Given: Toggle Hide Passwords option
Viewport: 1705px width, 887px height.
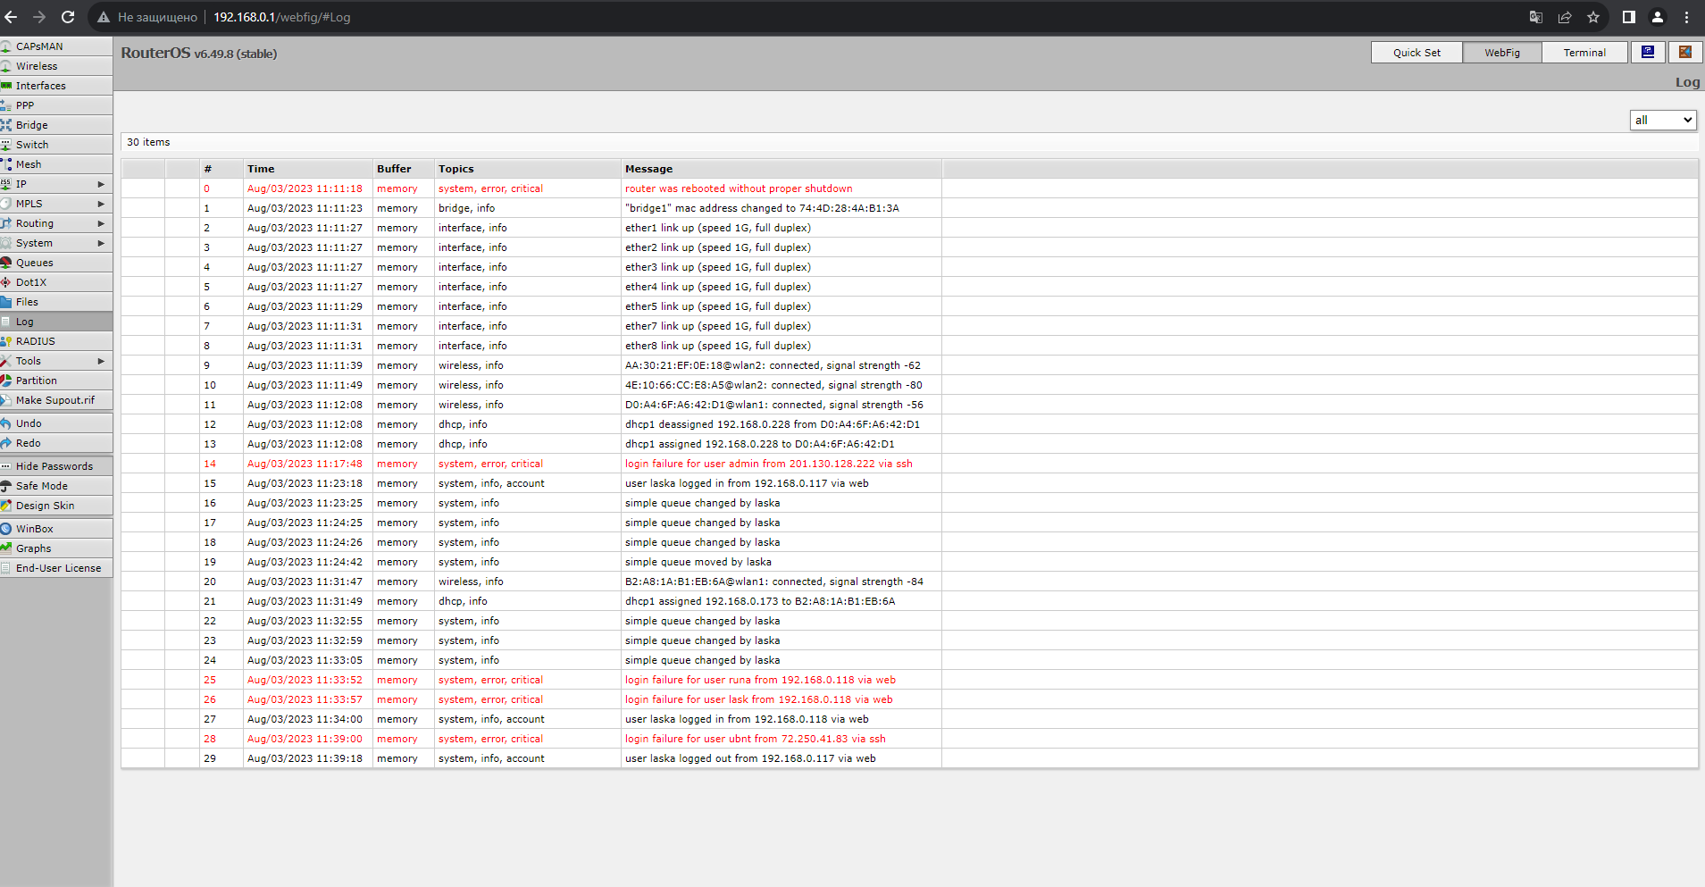Looking at the screenshot, I should (x=56, y=466).
